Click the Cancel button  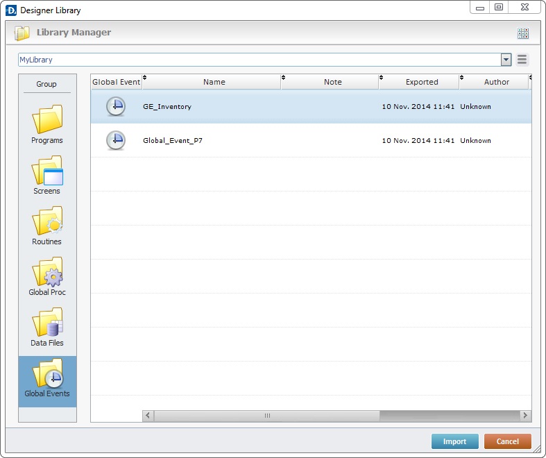click(507, 441)
